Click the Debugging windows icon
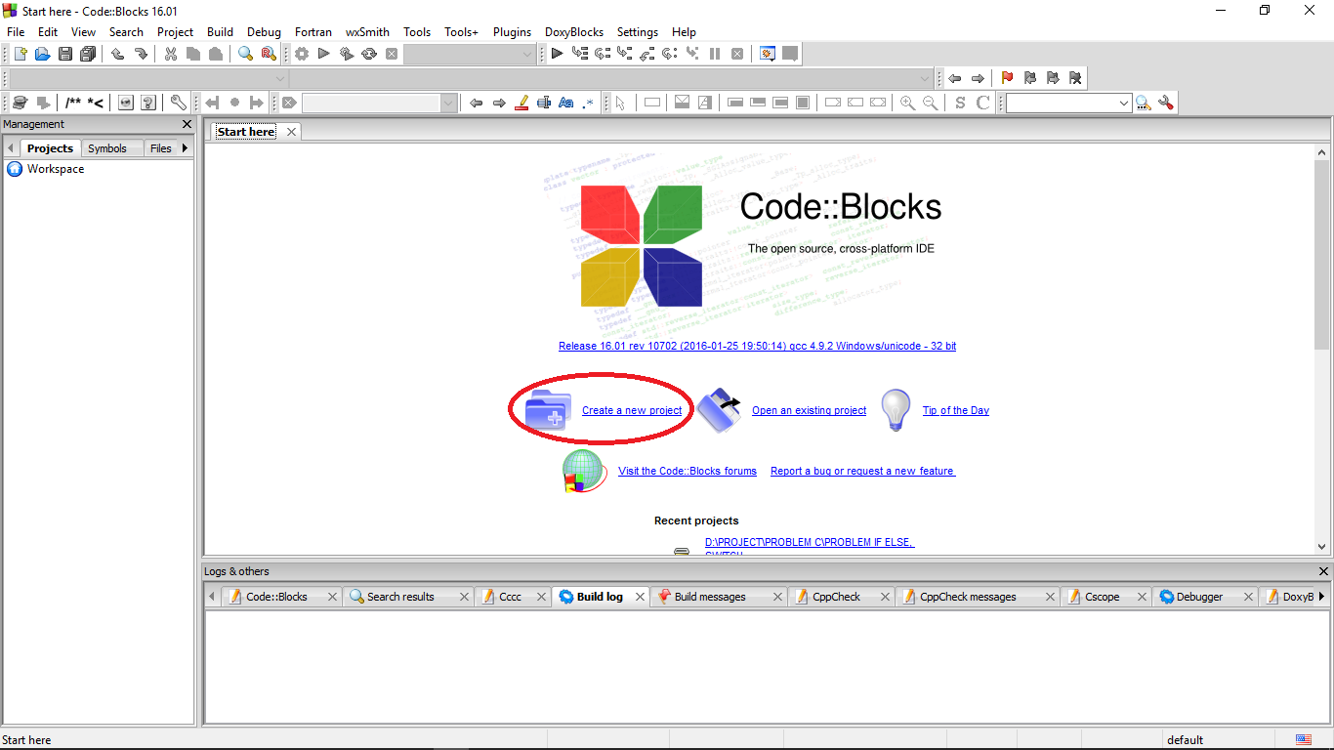Viewport: 1334px width, 750px height. tap(768, 54)
